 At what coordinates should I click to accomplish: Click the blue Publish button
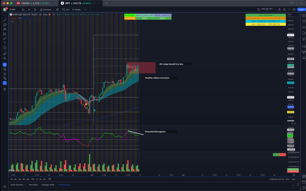click(301, 10)
